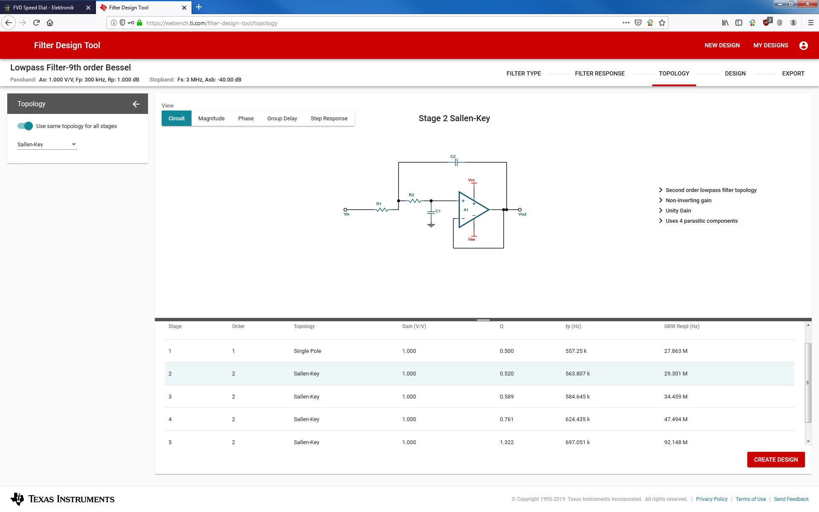Save page to Pocket icon
Screen dimensions: 819x512
pyautogui.click(x=638, y=23)
